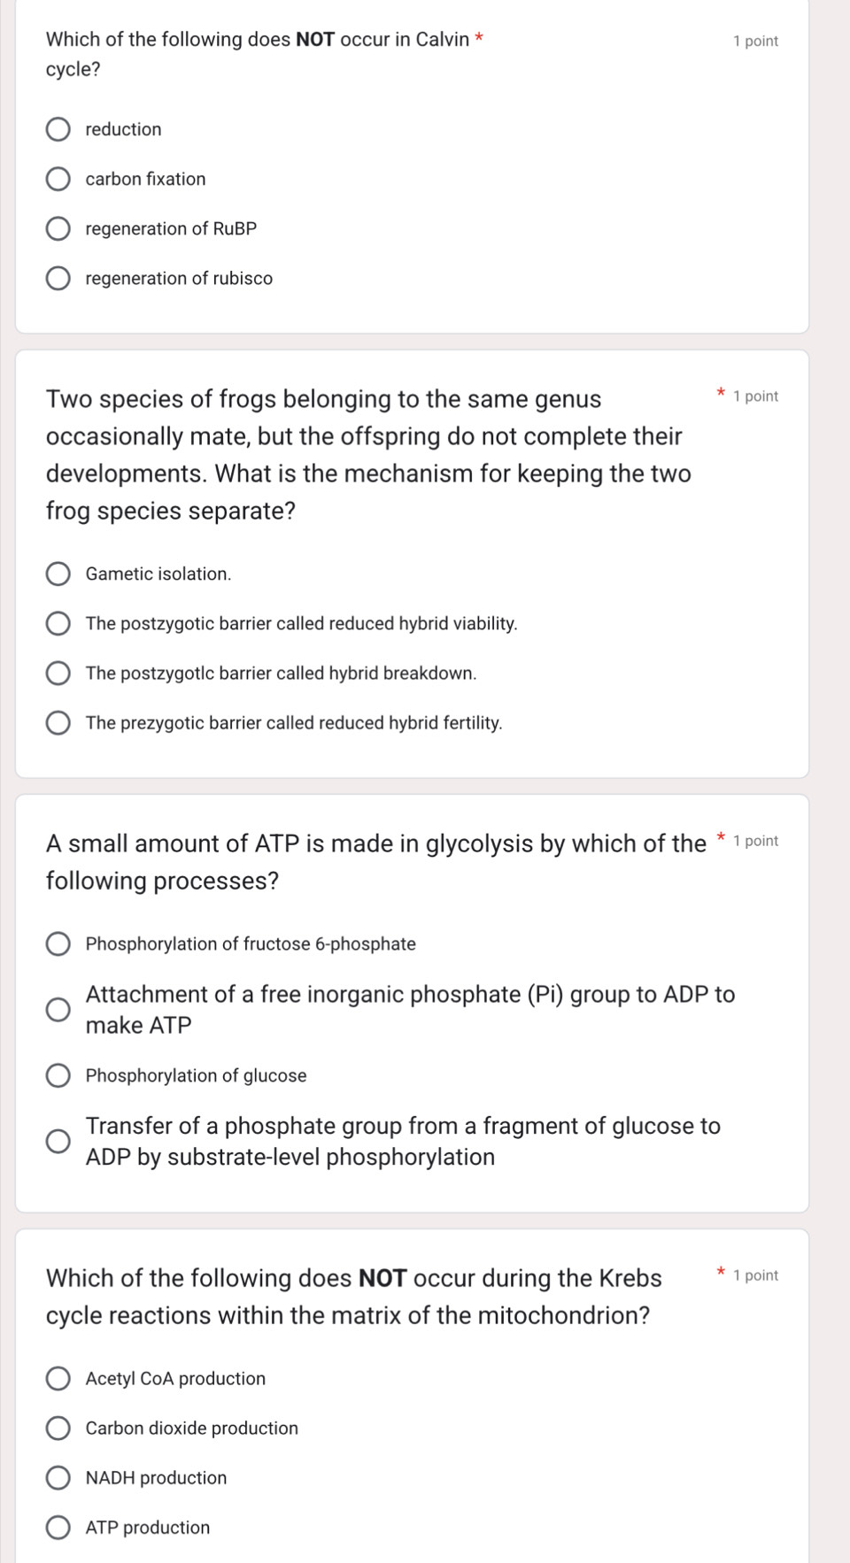
Task: Pick the "hybrid breakdown" answer choice
Action: coord(58,673)
